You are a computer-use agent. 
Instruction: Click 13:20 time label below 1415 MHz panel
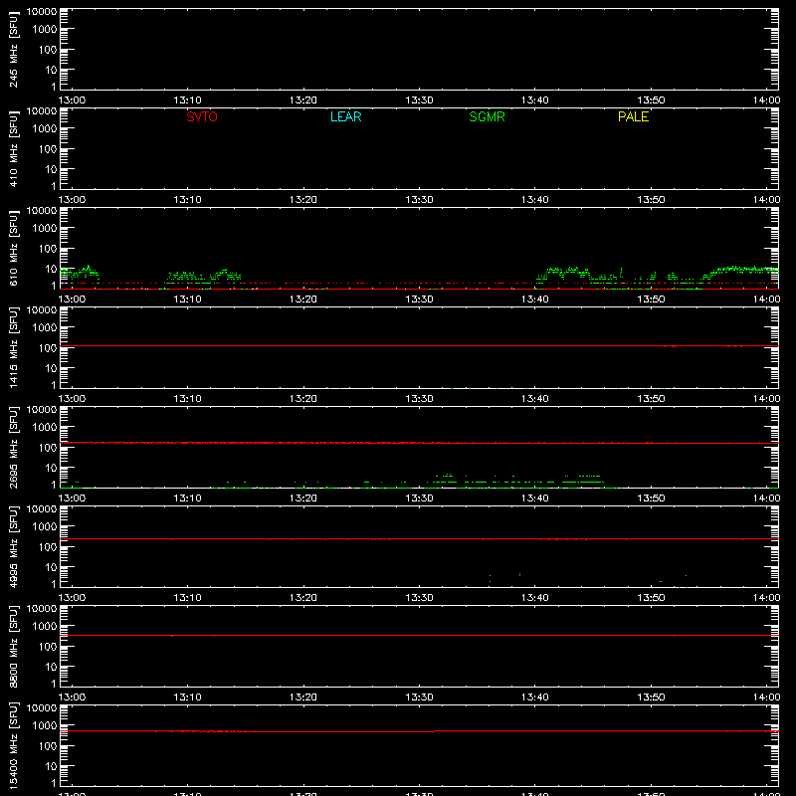[x=303, y=399]
